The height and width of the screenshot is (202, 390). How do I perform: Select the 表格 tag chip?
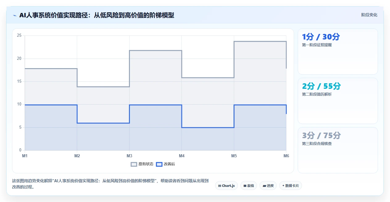pos(249,186)
